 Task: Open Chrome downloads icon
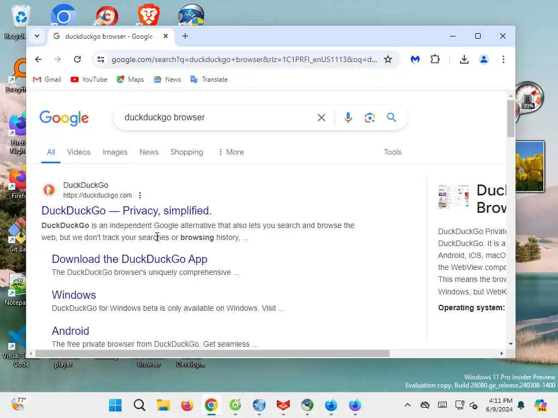pyautogui.click(x=464, y=59)
